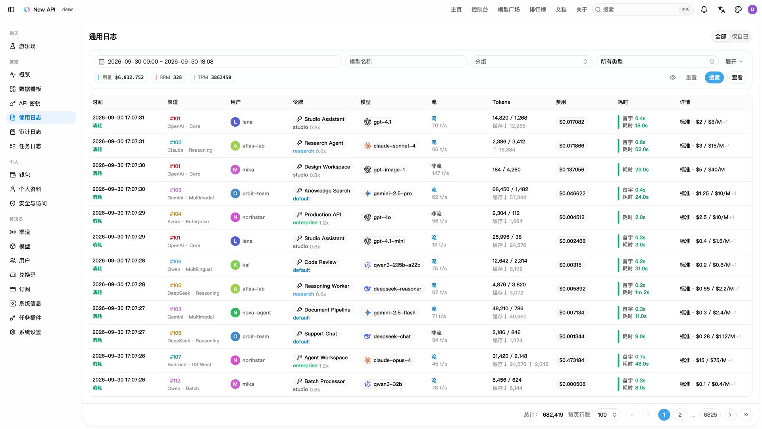Open the 所有类型 type dropdown
762x429 pixels.
coord(657,62)
